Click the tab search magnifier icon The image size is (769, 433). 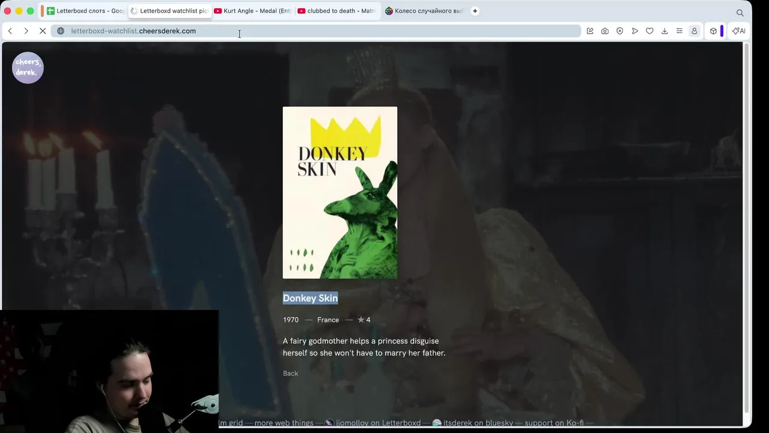[x=740, y=12]
